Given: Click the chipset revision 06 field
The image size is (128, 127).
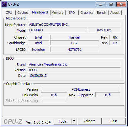Looking at the screenshot, I should pyautogui.click(x=115, y=37).
